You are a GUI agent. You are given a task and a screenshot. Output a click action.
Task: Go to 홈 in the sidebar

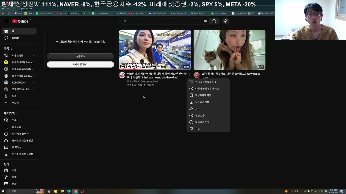tap(19, 31)
